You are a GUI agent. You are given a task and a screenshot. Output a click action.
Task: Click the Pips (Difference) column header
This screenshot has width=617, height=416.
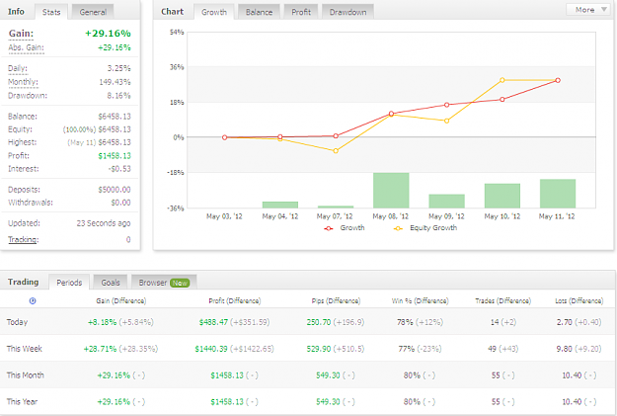click(x=336, y=301)
